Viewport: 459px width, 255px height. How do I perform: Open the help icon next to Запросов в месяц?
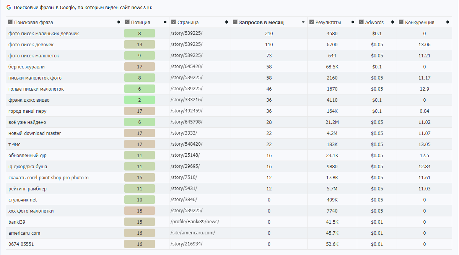click(235, 22)
